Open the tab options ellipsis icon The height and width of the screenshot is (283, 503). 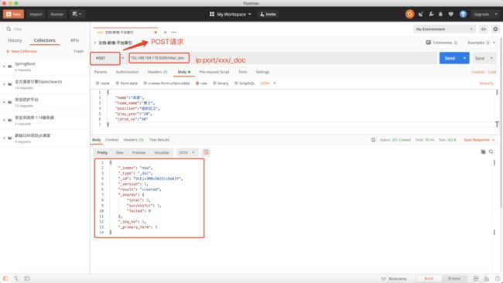(174, 32)
